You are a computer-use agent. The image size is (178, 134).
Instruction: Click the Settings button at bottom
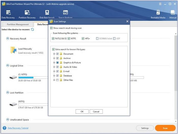[145, 128]
